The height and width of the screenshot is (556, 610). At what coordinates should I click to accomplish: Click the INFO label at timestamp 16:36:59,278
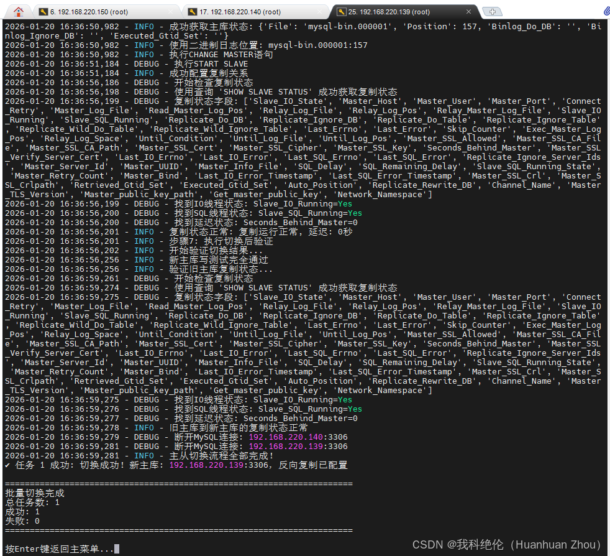coord(144,428)
